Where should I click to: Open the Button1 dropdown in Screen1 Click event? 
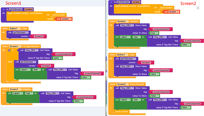(15, 28)
